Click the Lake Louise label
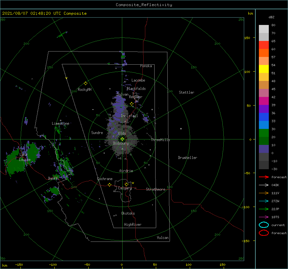This screenshot has width=288, height=269. [25, 157]
